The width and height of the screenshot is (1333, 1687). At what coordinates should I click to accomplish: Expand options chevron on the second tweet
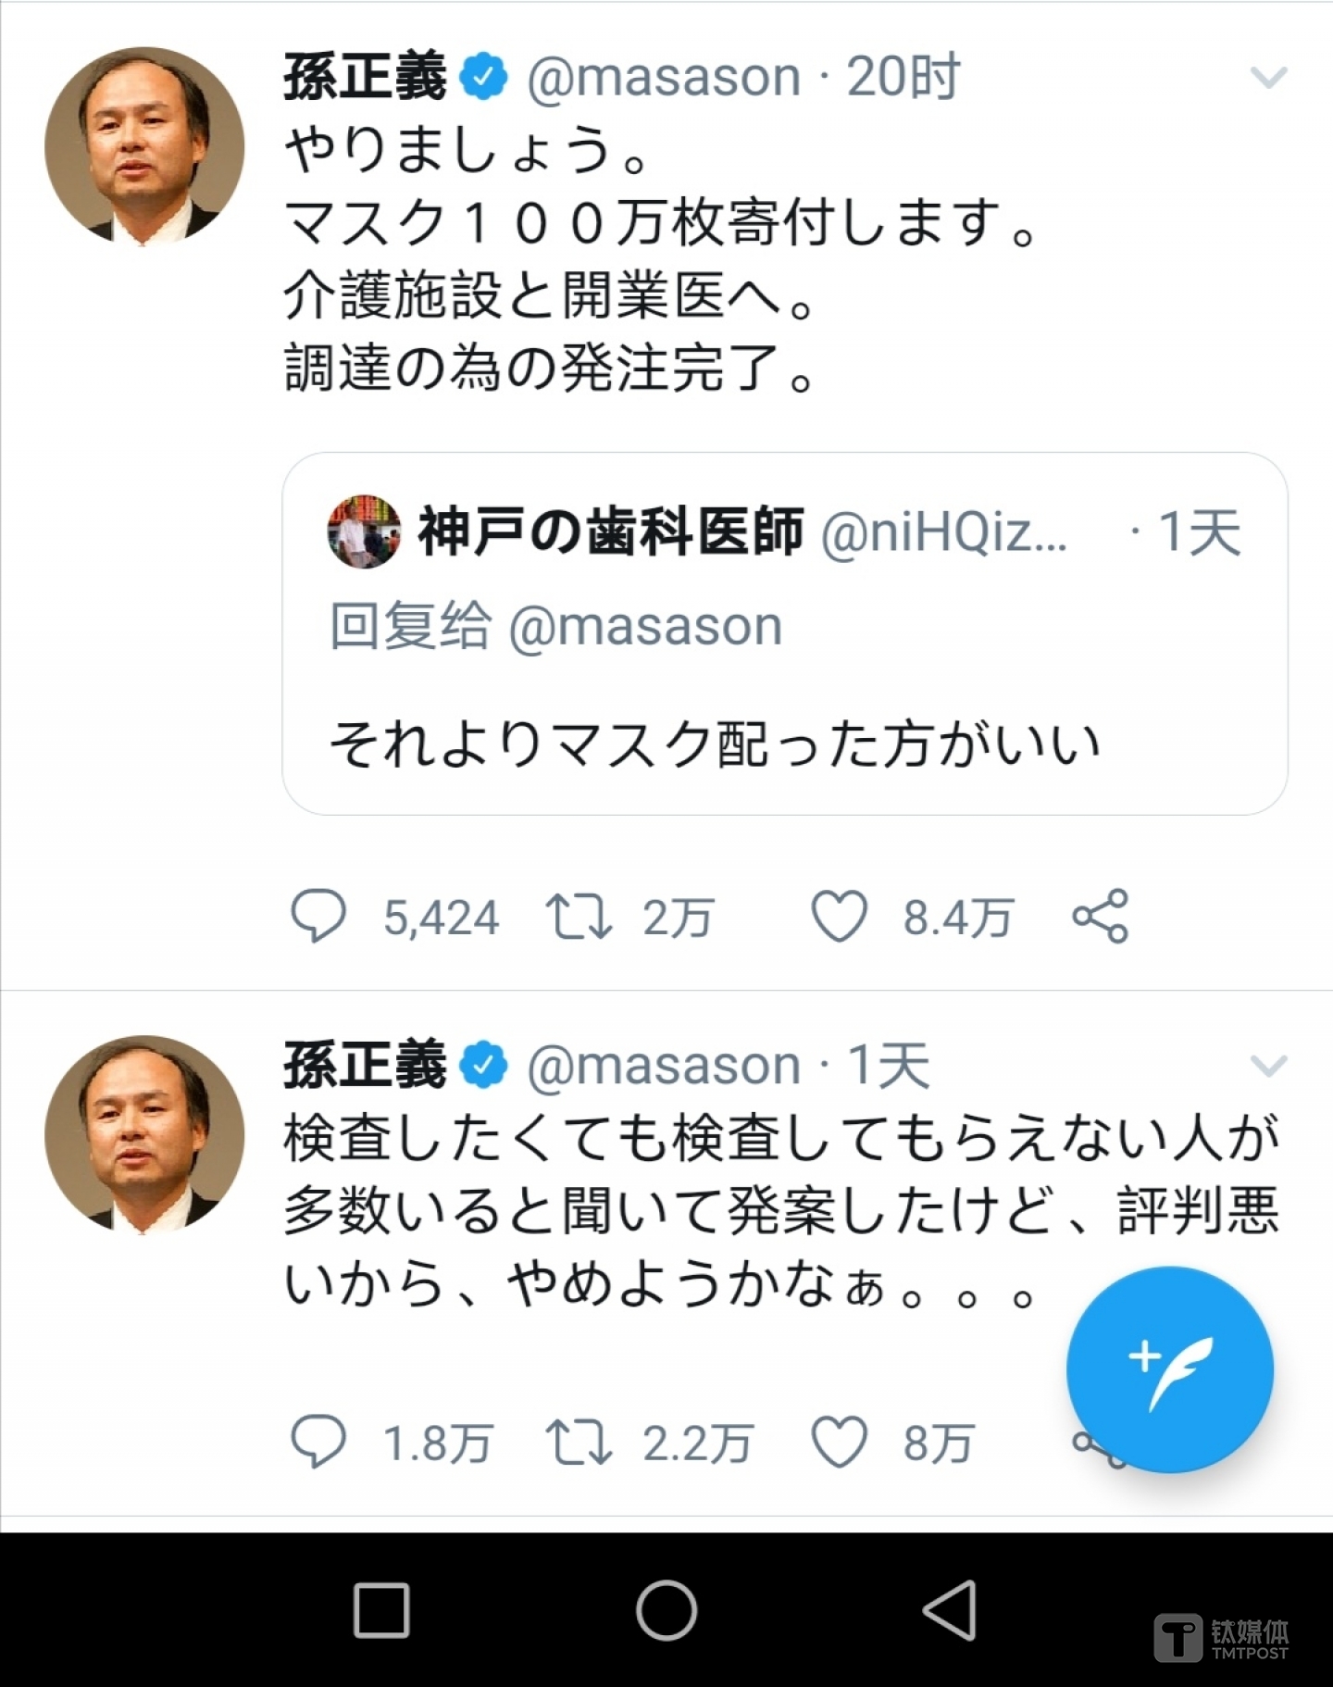point(1268,1066)
